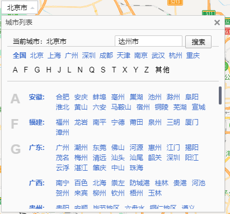Select 深圳 under 广东 province
The width and height of the screenshot is (230, 214).
pos(173,158)
